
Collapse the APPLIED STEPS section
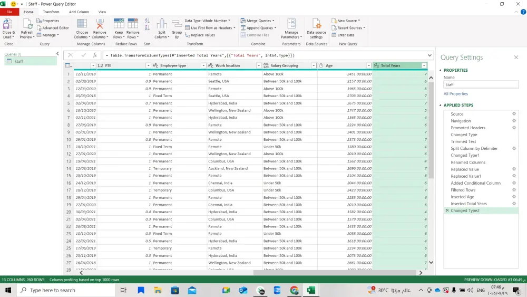[x=440, y=105]
